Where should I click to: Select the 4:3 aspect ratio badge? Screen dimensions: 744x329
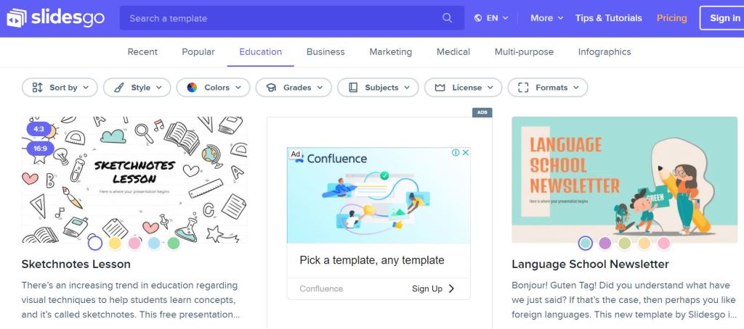click(38, 130)
